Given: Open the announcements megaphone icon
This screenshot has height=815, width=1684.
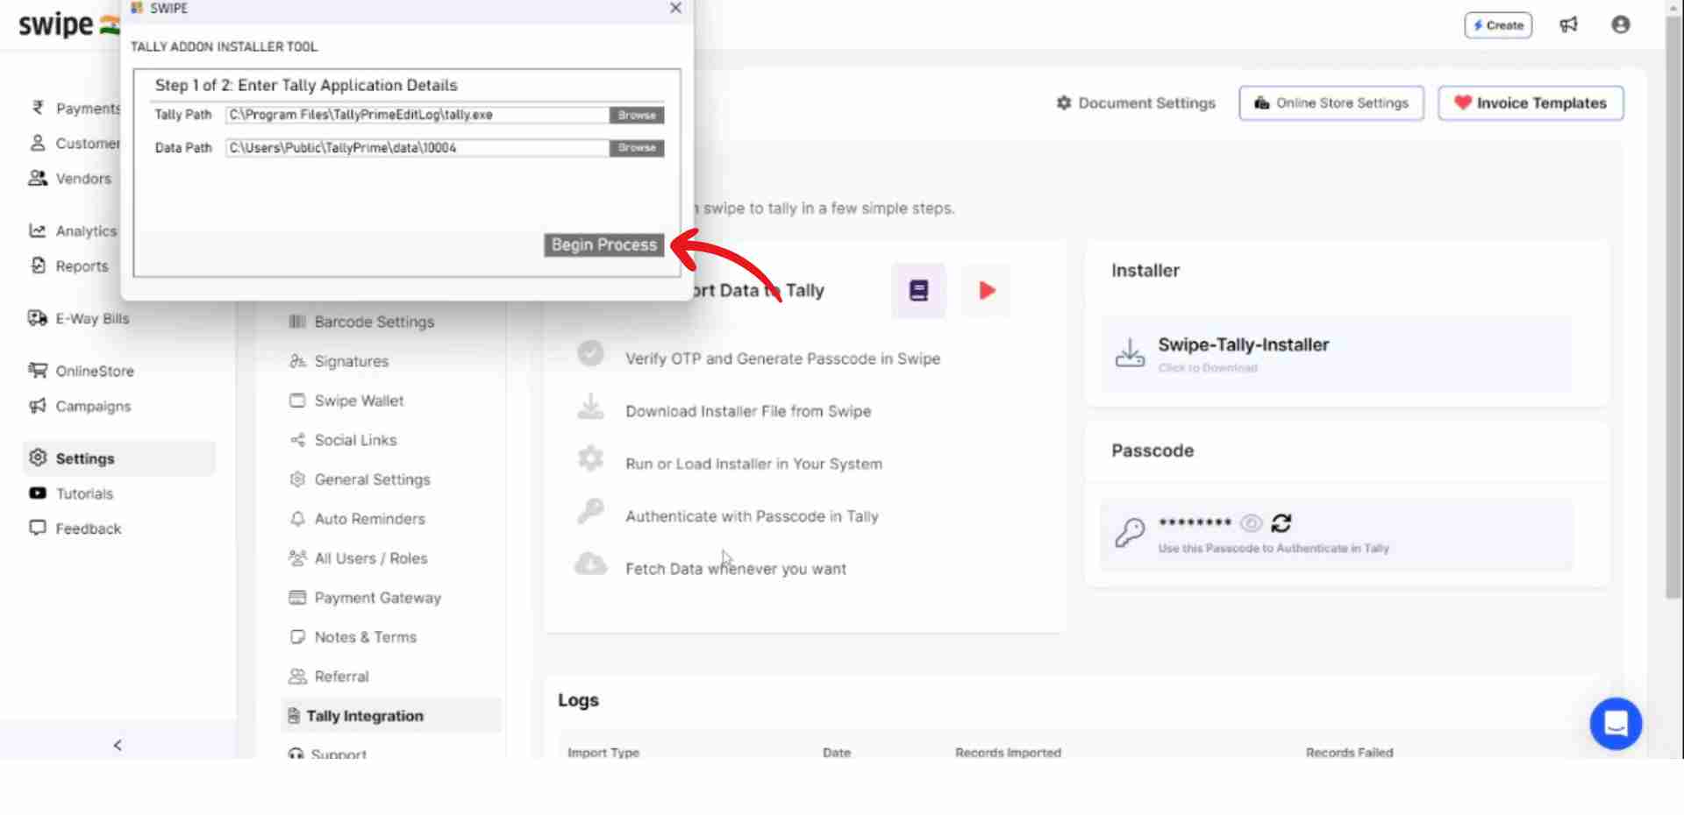Looking at the screenshot, I should click(x=1568, y=25).
